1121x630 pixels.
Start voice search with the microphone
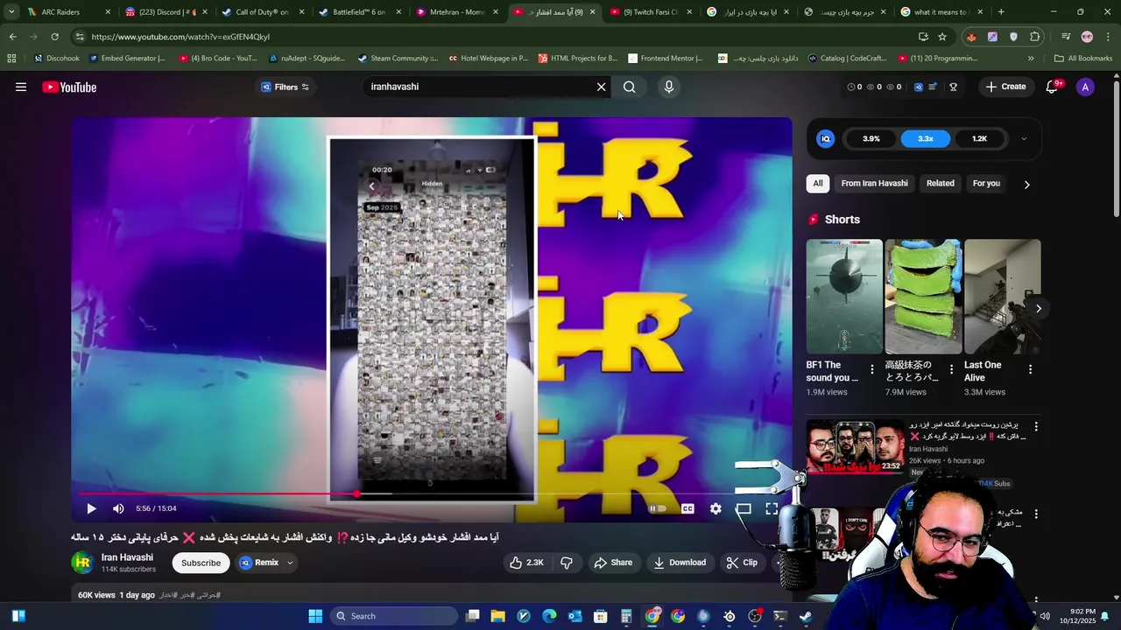click(x=669, y=87)
